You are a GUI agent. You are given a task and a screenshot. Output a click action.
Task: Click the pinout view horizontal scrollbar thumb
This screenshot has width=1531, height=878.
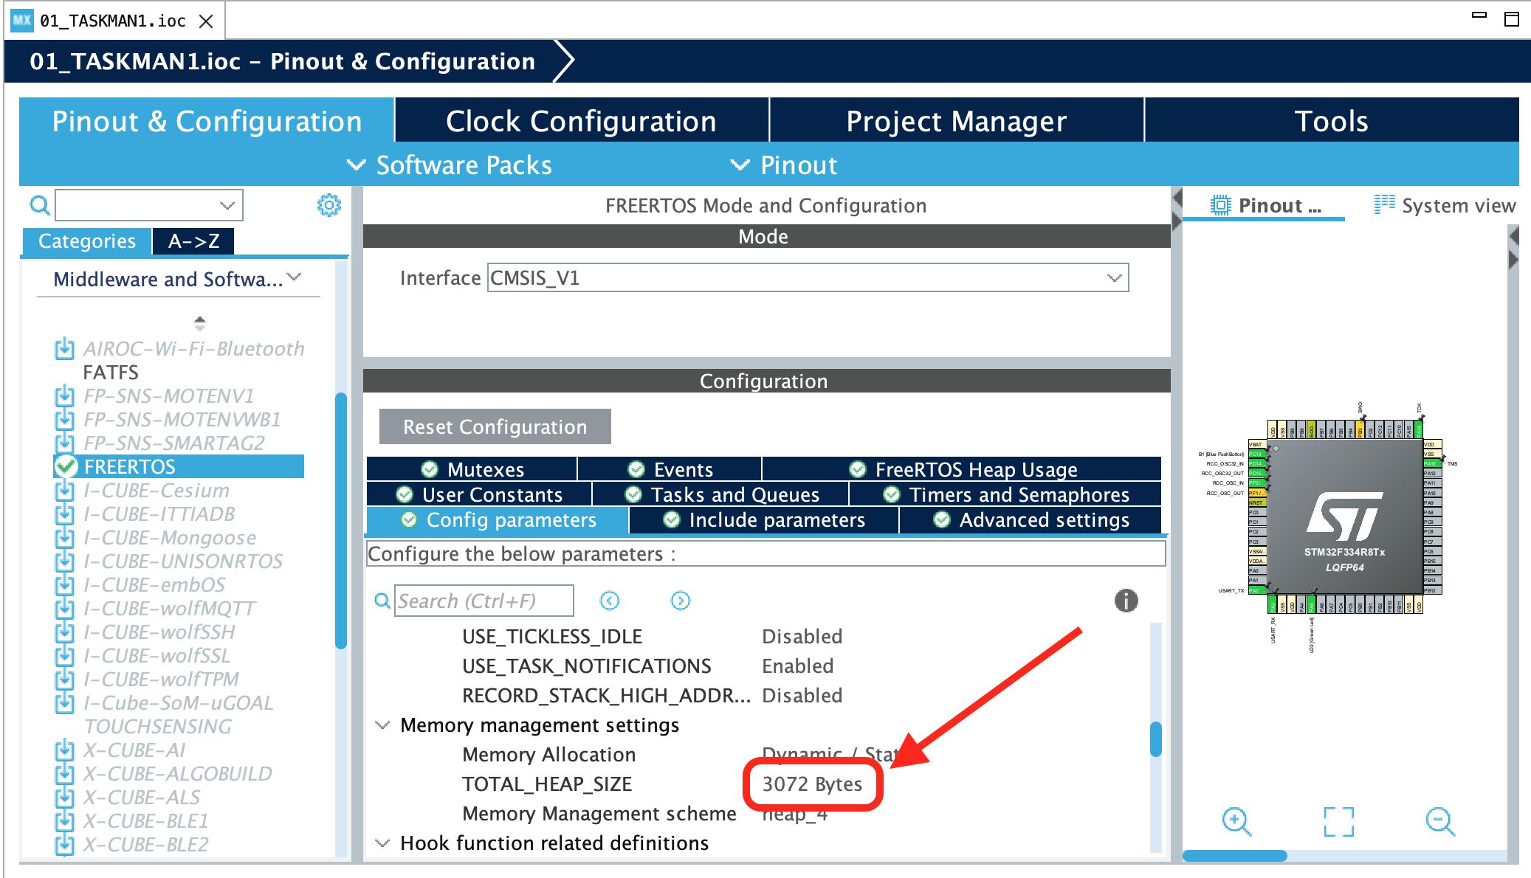[1235, 856]
